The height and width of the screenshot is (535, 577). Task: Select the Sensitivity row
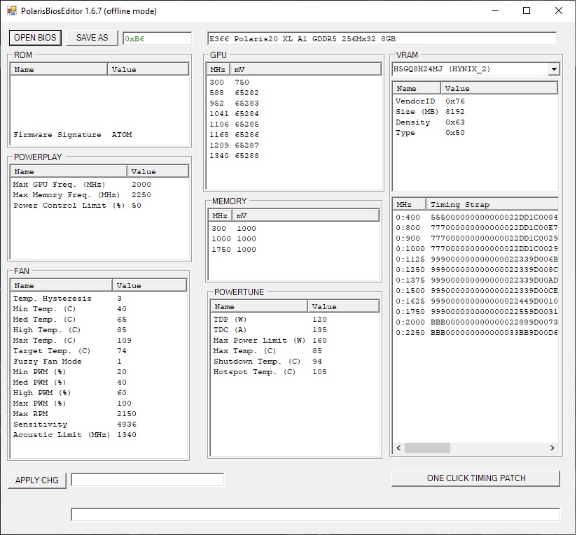click(x=98, y=424)
